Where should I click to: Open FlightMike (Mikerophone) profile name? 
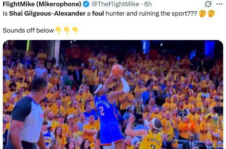coord(42,4)
